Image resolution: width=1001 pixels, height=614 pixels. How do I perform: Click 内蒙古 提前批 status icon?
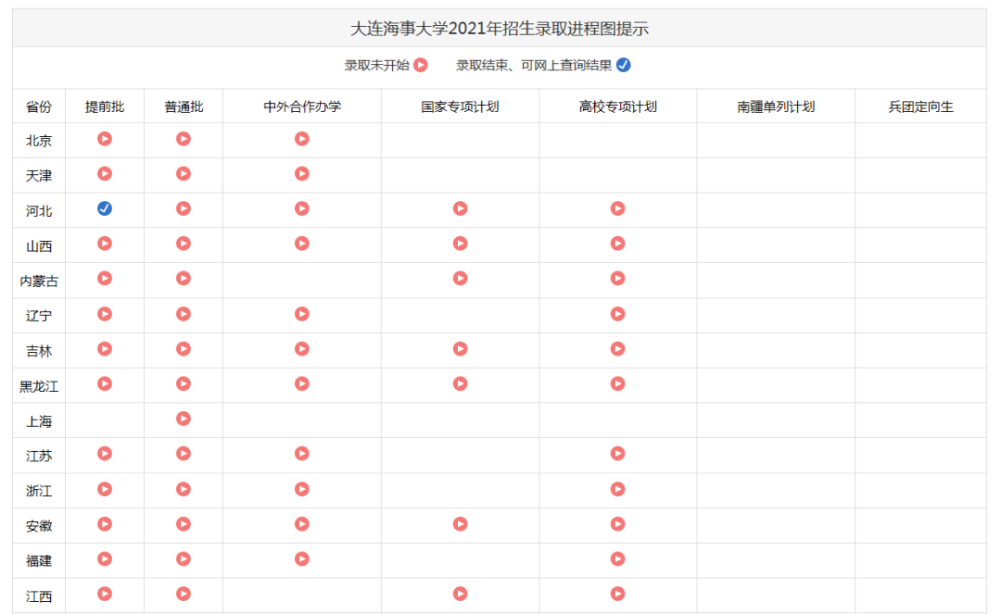click(x=105, y=279)
